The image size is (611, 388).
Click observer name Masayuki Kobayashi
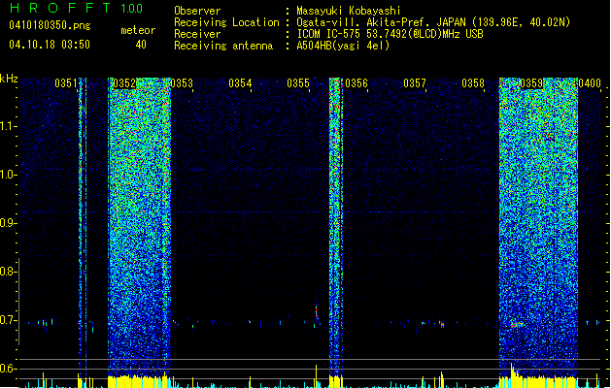point(349,11)
